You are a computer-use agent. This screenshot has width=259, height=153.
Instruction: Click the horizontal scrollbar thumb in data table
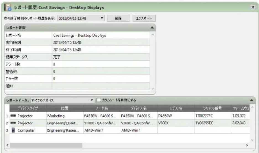(x=46, y=145)
